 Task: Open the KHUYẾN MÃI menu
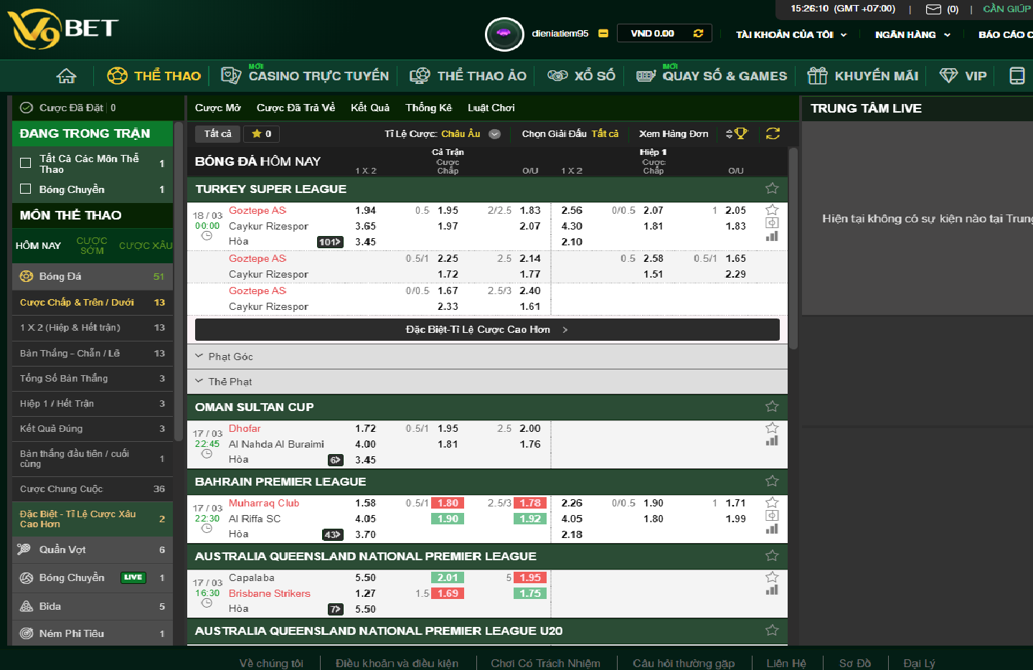863,76
